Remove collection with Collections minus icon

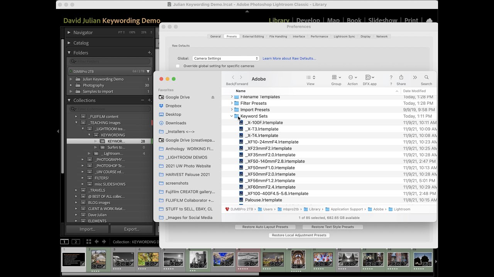(143, 100)
